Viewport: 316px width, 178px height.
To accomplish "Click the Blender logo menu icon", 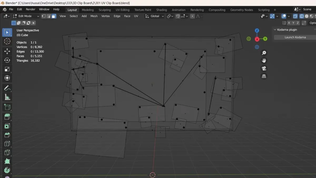I will point(4,9).
